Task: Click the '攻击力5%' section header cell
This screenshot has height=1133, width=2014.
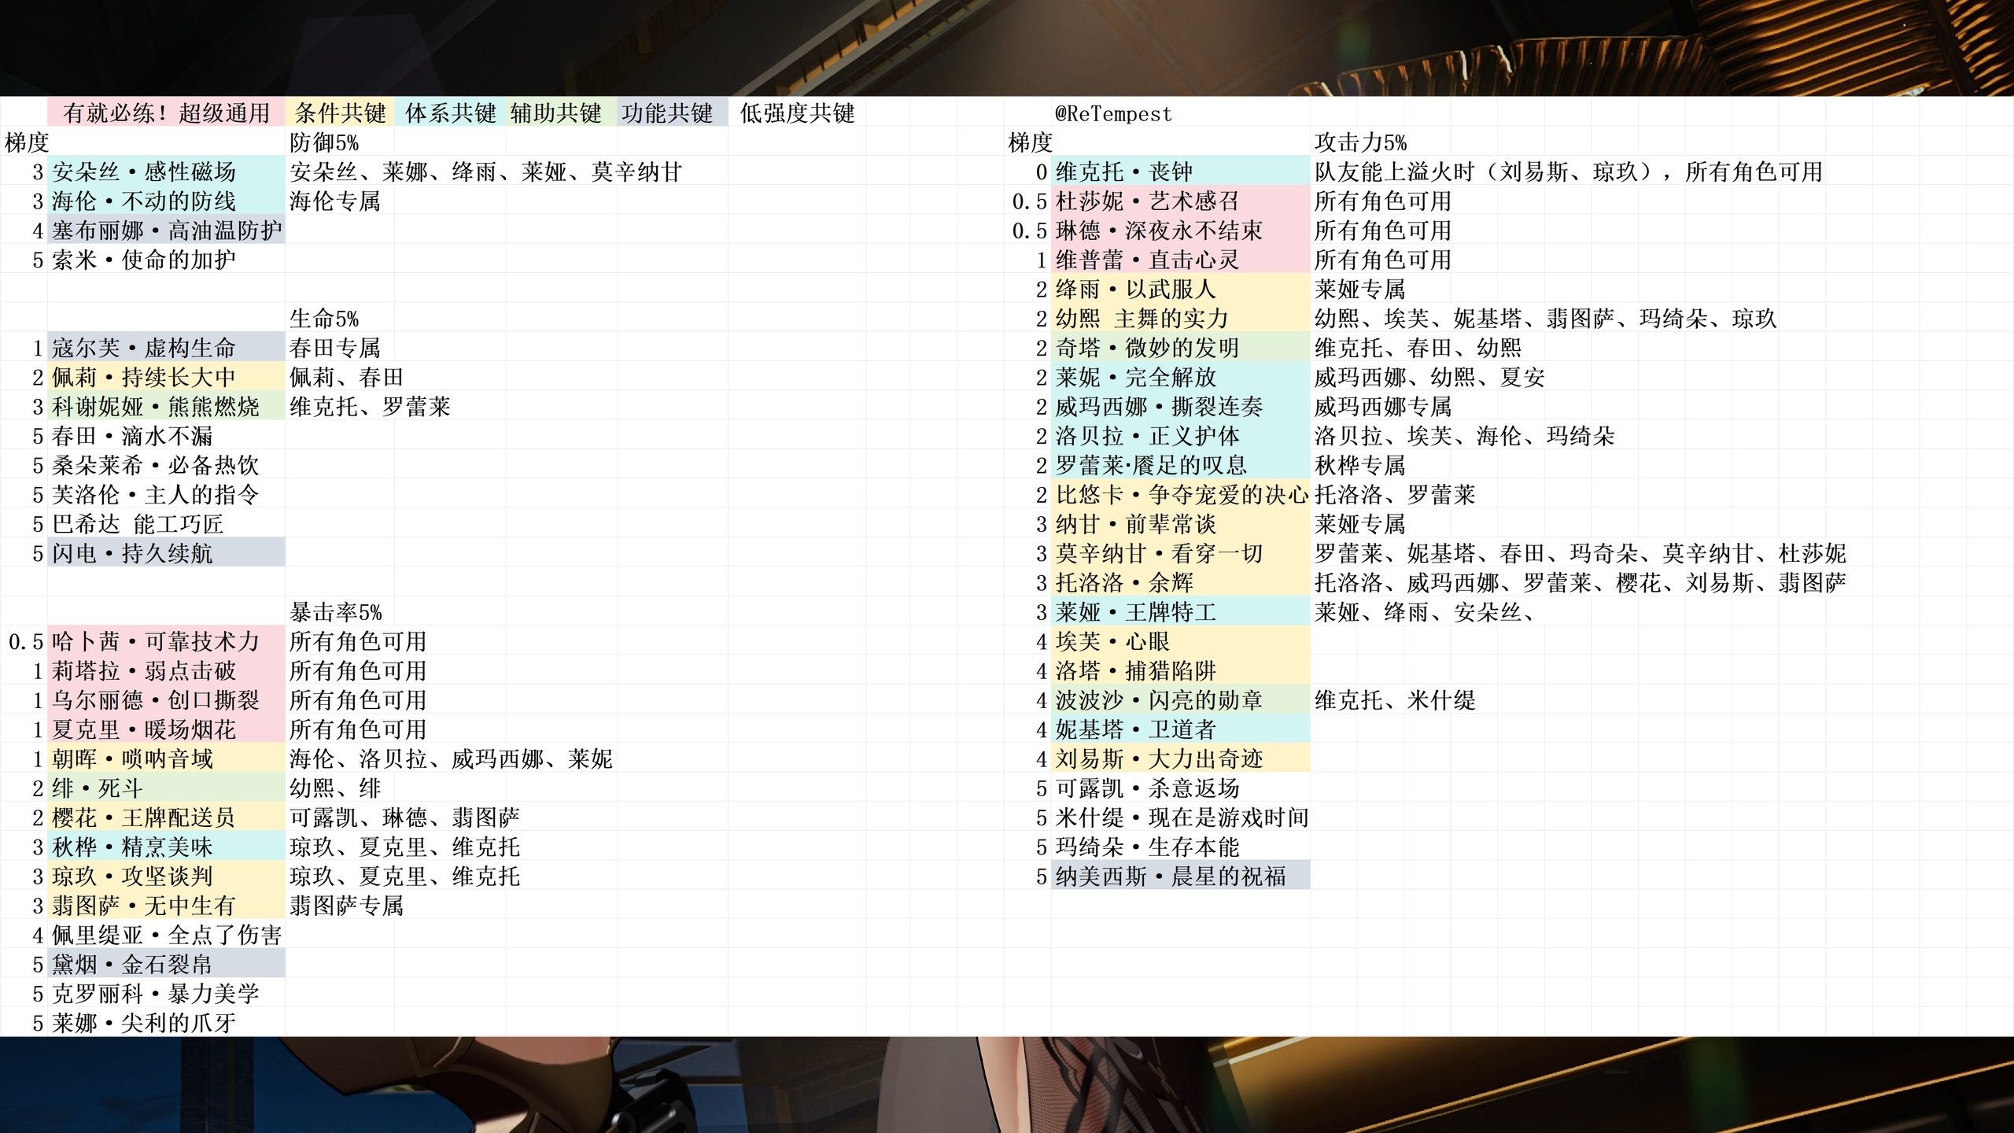Action: pyautogui.click(x=1360, y=142)
